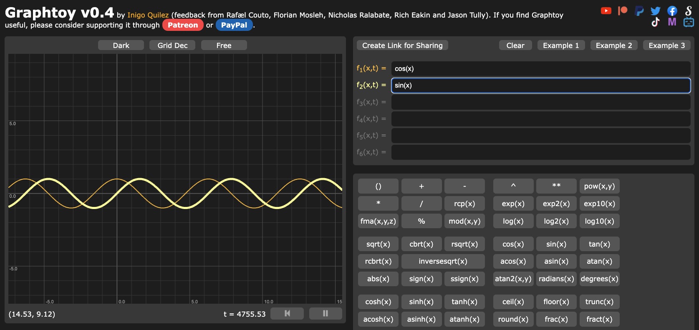Insert the log10(x) function

point(599,221)
